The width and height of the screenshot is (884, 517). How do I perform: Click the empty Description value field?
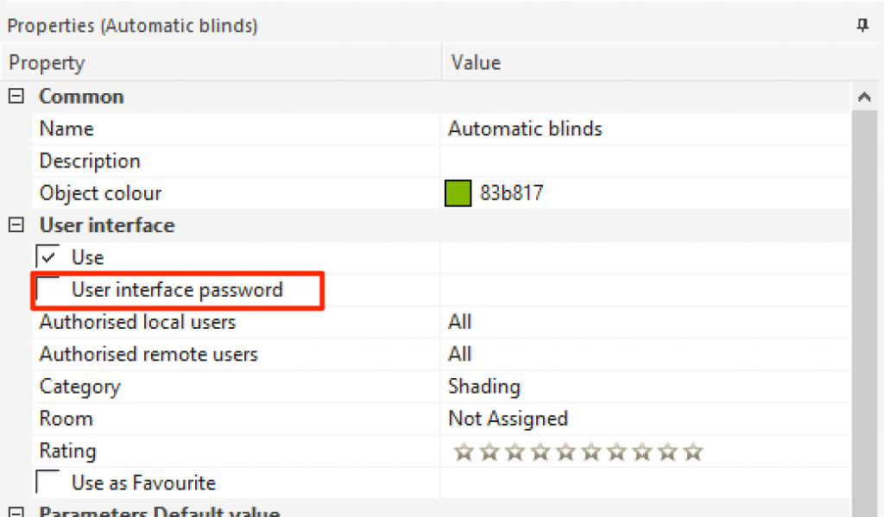643,161
